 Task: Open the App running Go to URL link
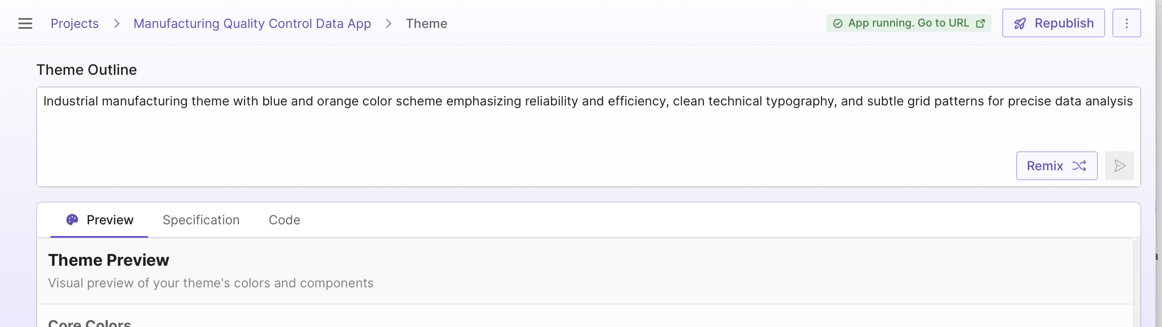coord(908,23)
